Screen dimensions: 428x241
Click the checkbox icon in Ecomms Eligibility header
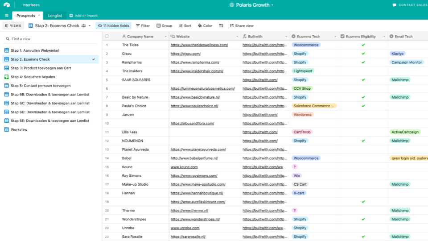pyautogui.click(x=342, y=36)
